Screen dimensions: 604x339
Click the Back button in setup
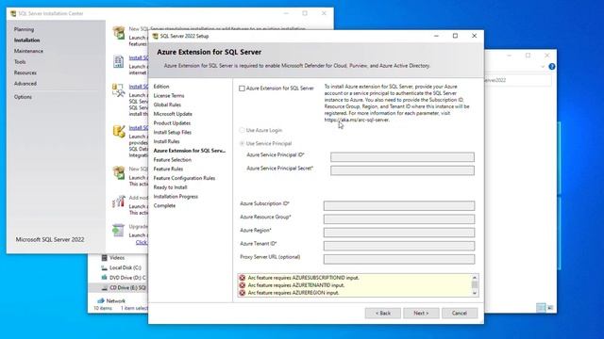pos(383,313)
